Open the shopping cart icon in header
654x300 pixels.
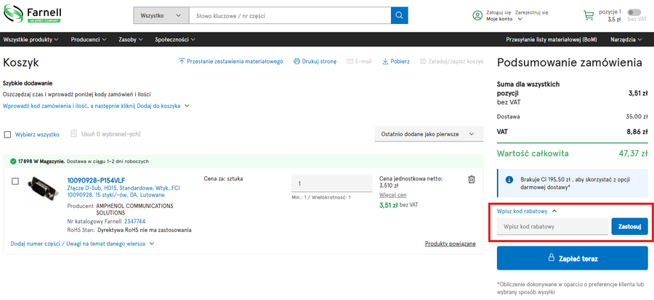[x=589, y=15]
